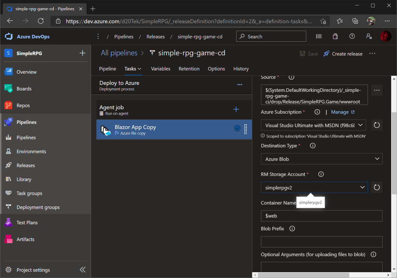
Task: Toggle the Blazor App Copy task checkmark
Action: click(237, 129)
